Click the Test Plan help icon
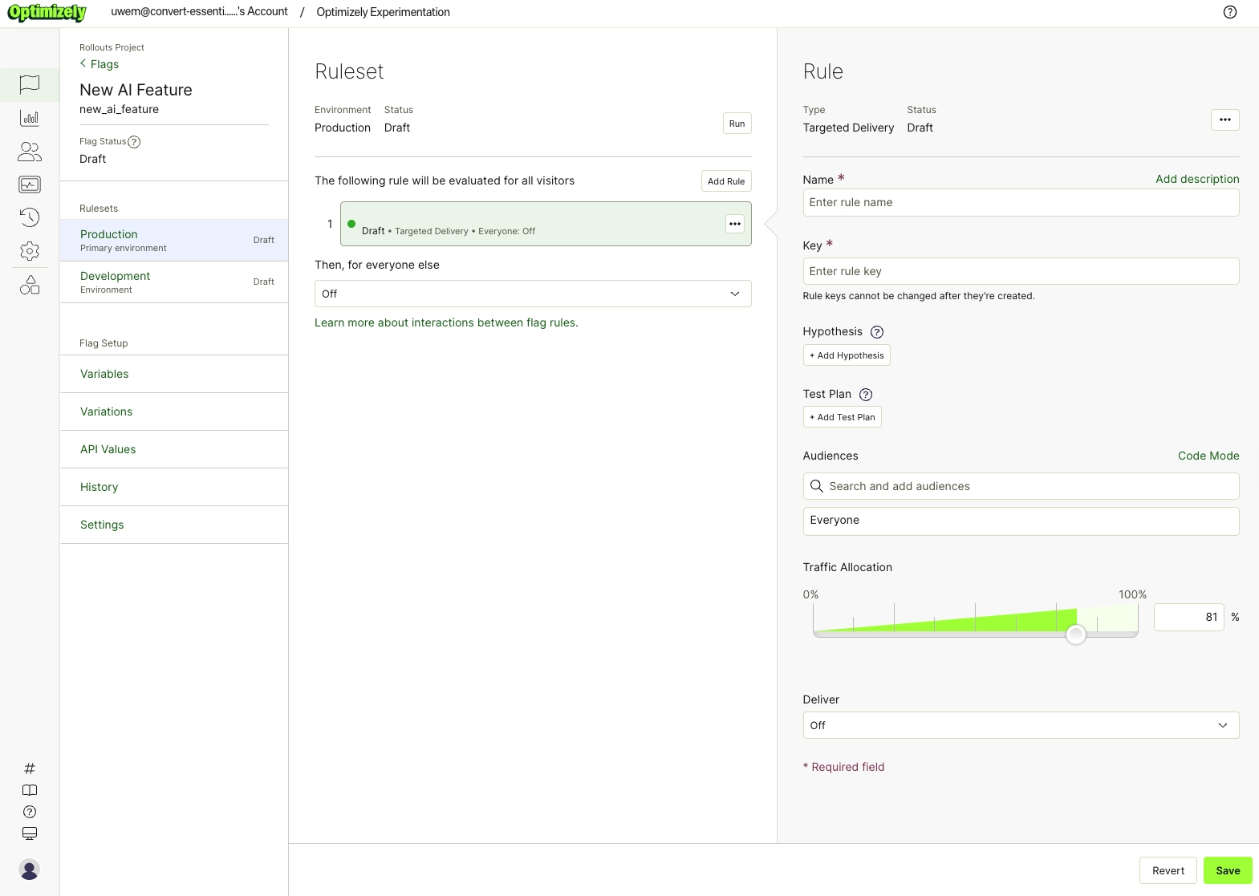This screenshot has width=1259, height=896. click(866, 395)
